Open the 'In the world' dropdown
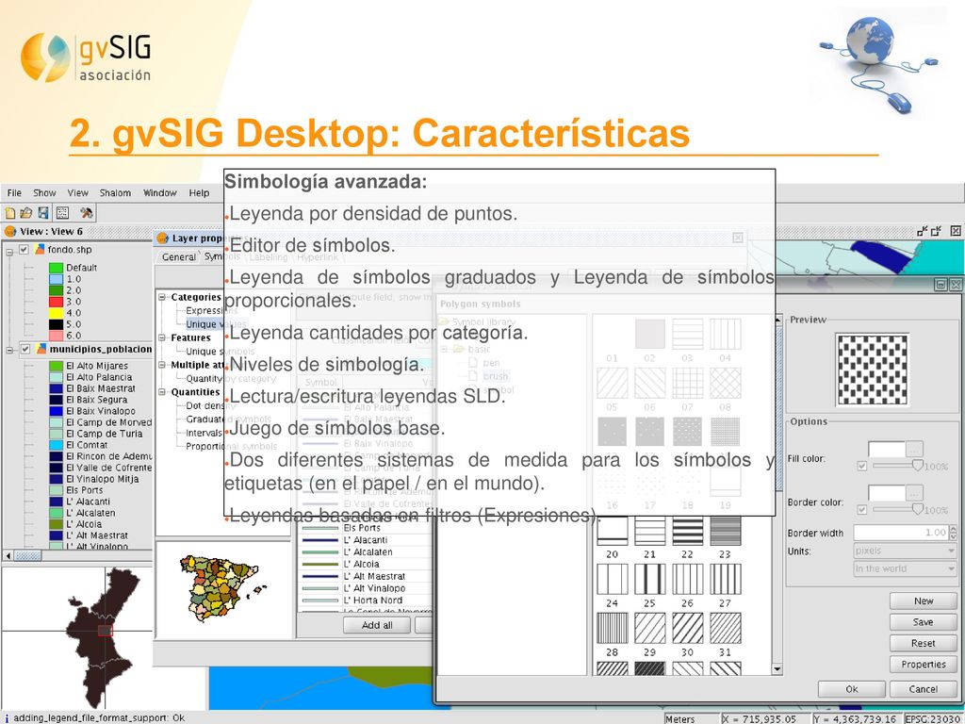The image size is (965, 724). [x=905, y=568]
